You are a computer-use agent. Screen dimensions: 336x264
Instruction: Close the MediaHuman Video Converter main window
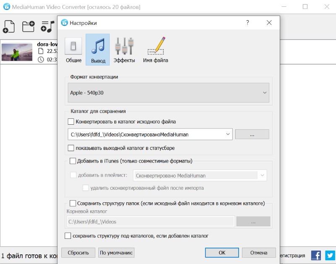327,7
